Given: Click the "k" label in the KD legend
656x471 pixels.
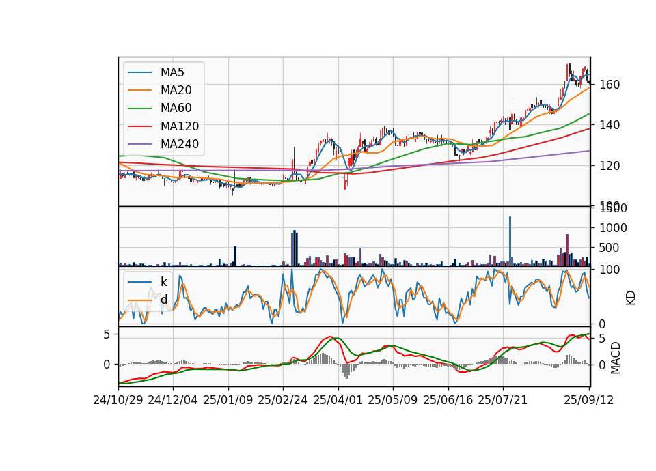Looking at the screenshot, I should 163,282.
